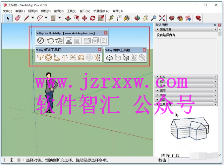Select the Arc tool
The width and height of the screenshot is (224, 167).
(40, 18)
